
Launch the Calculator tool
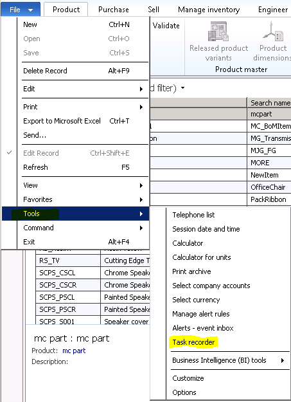[x=188, y=243]
